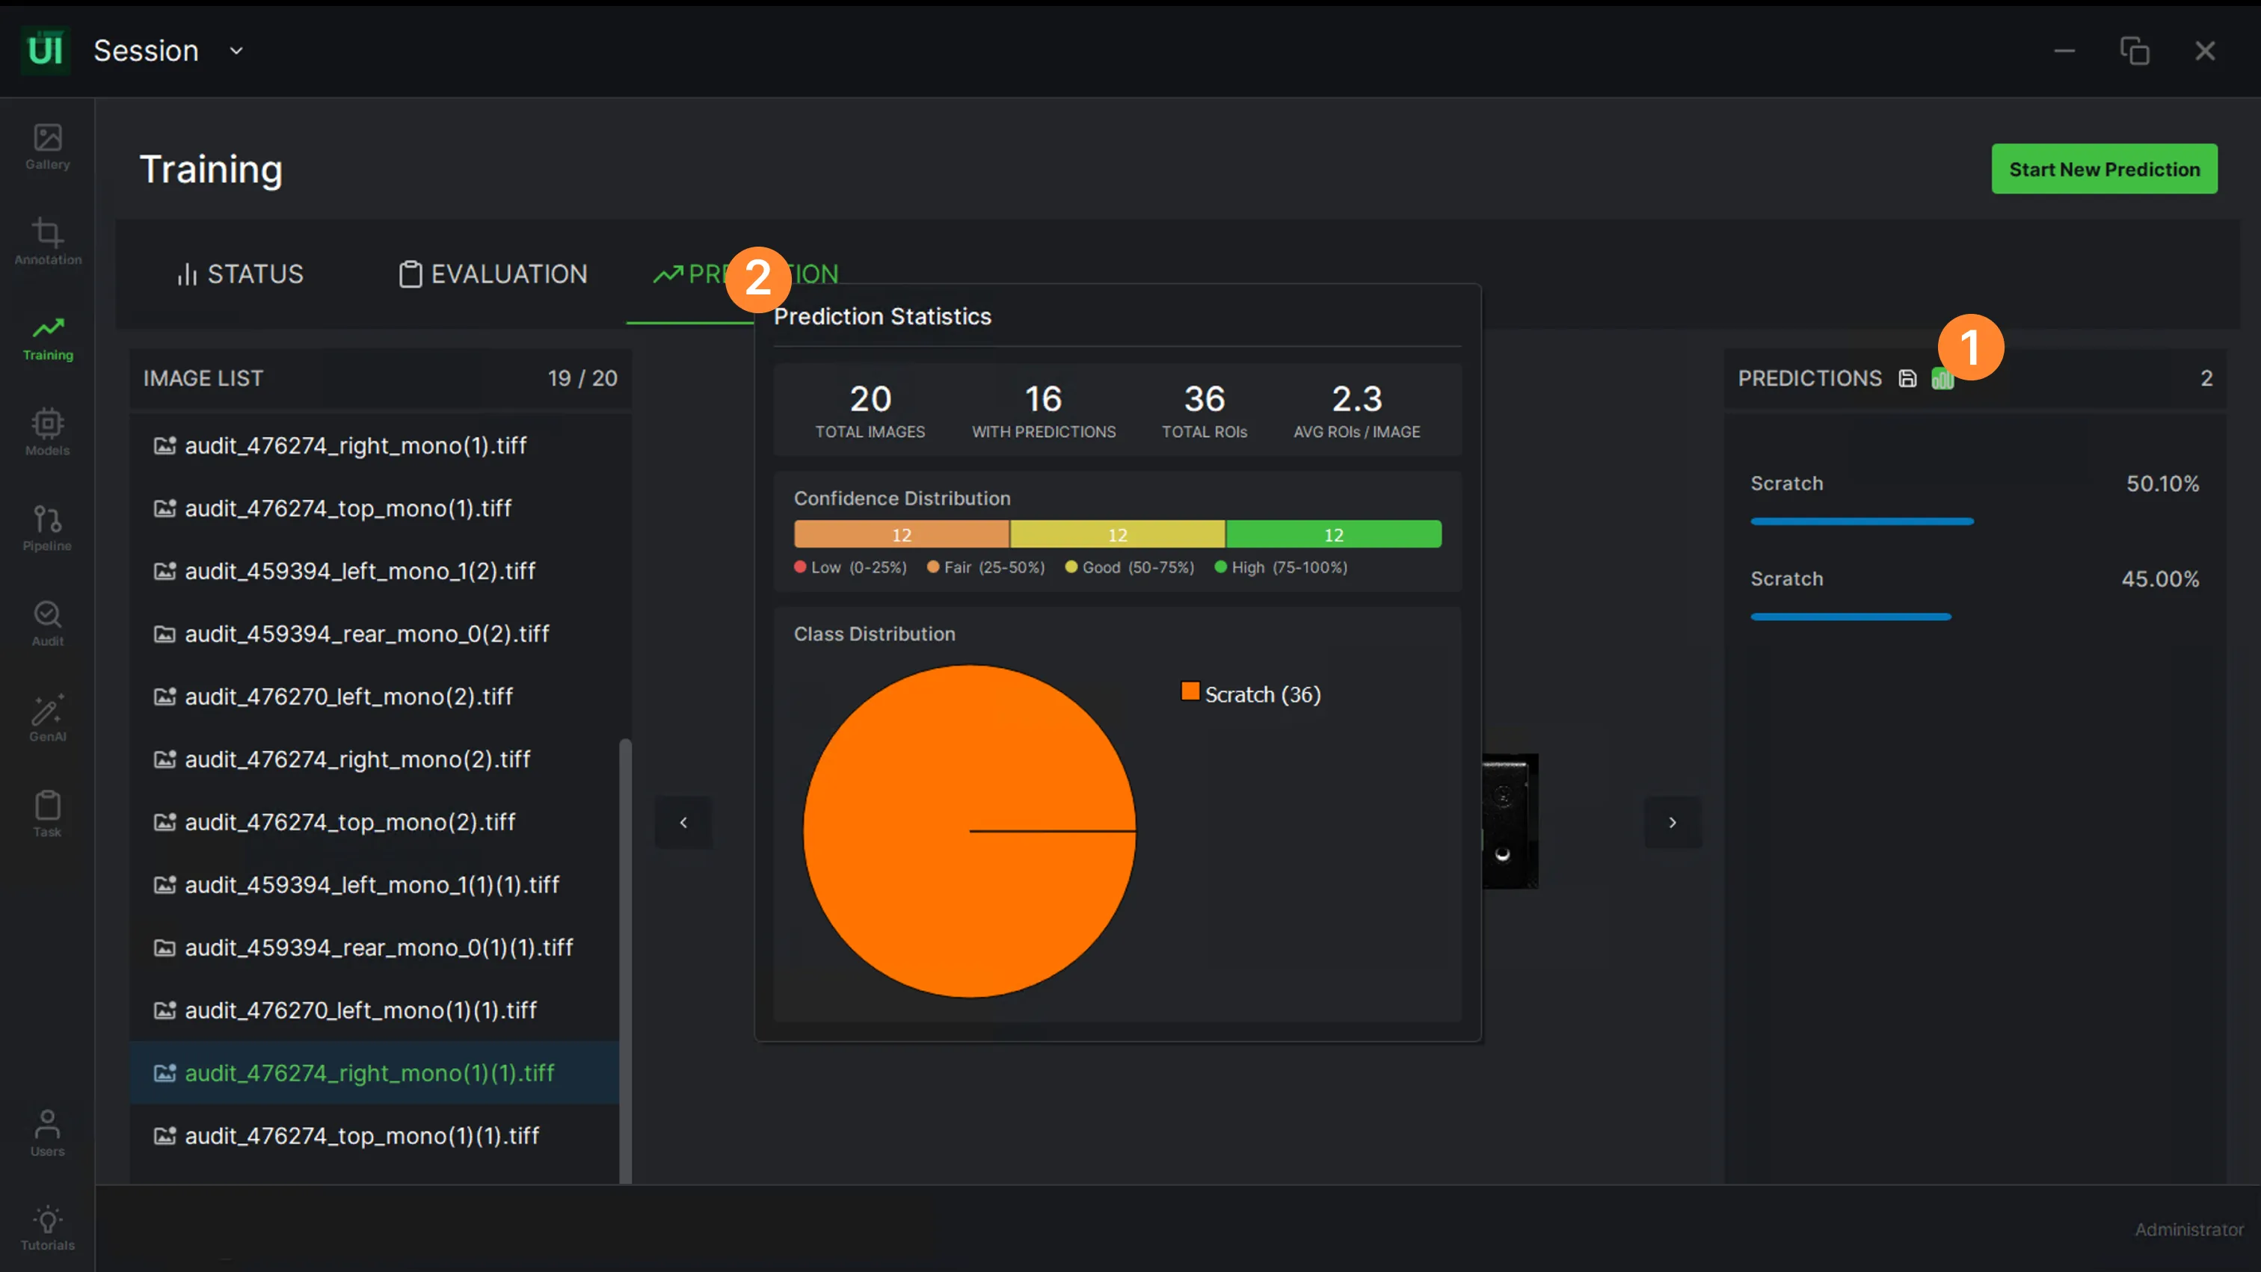Restore down the application window
Screen dimensions: 2261x1272
coord(2135,51)
